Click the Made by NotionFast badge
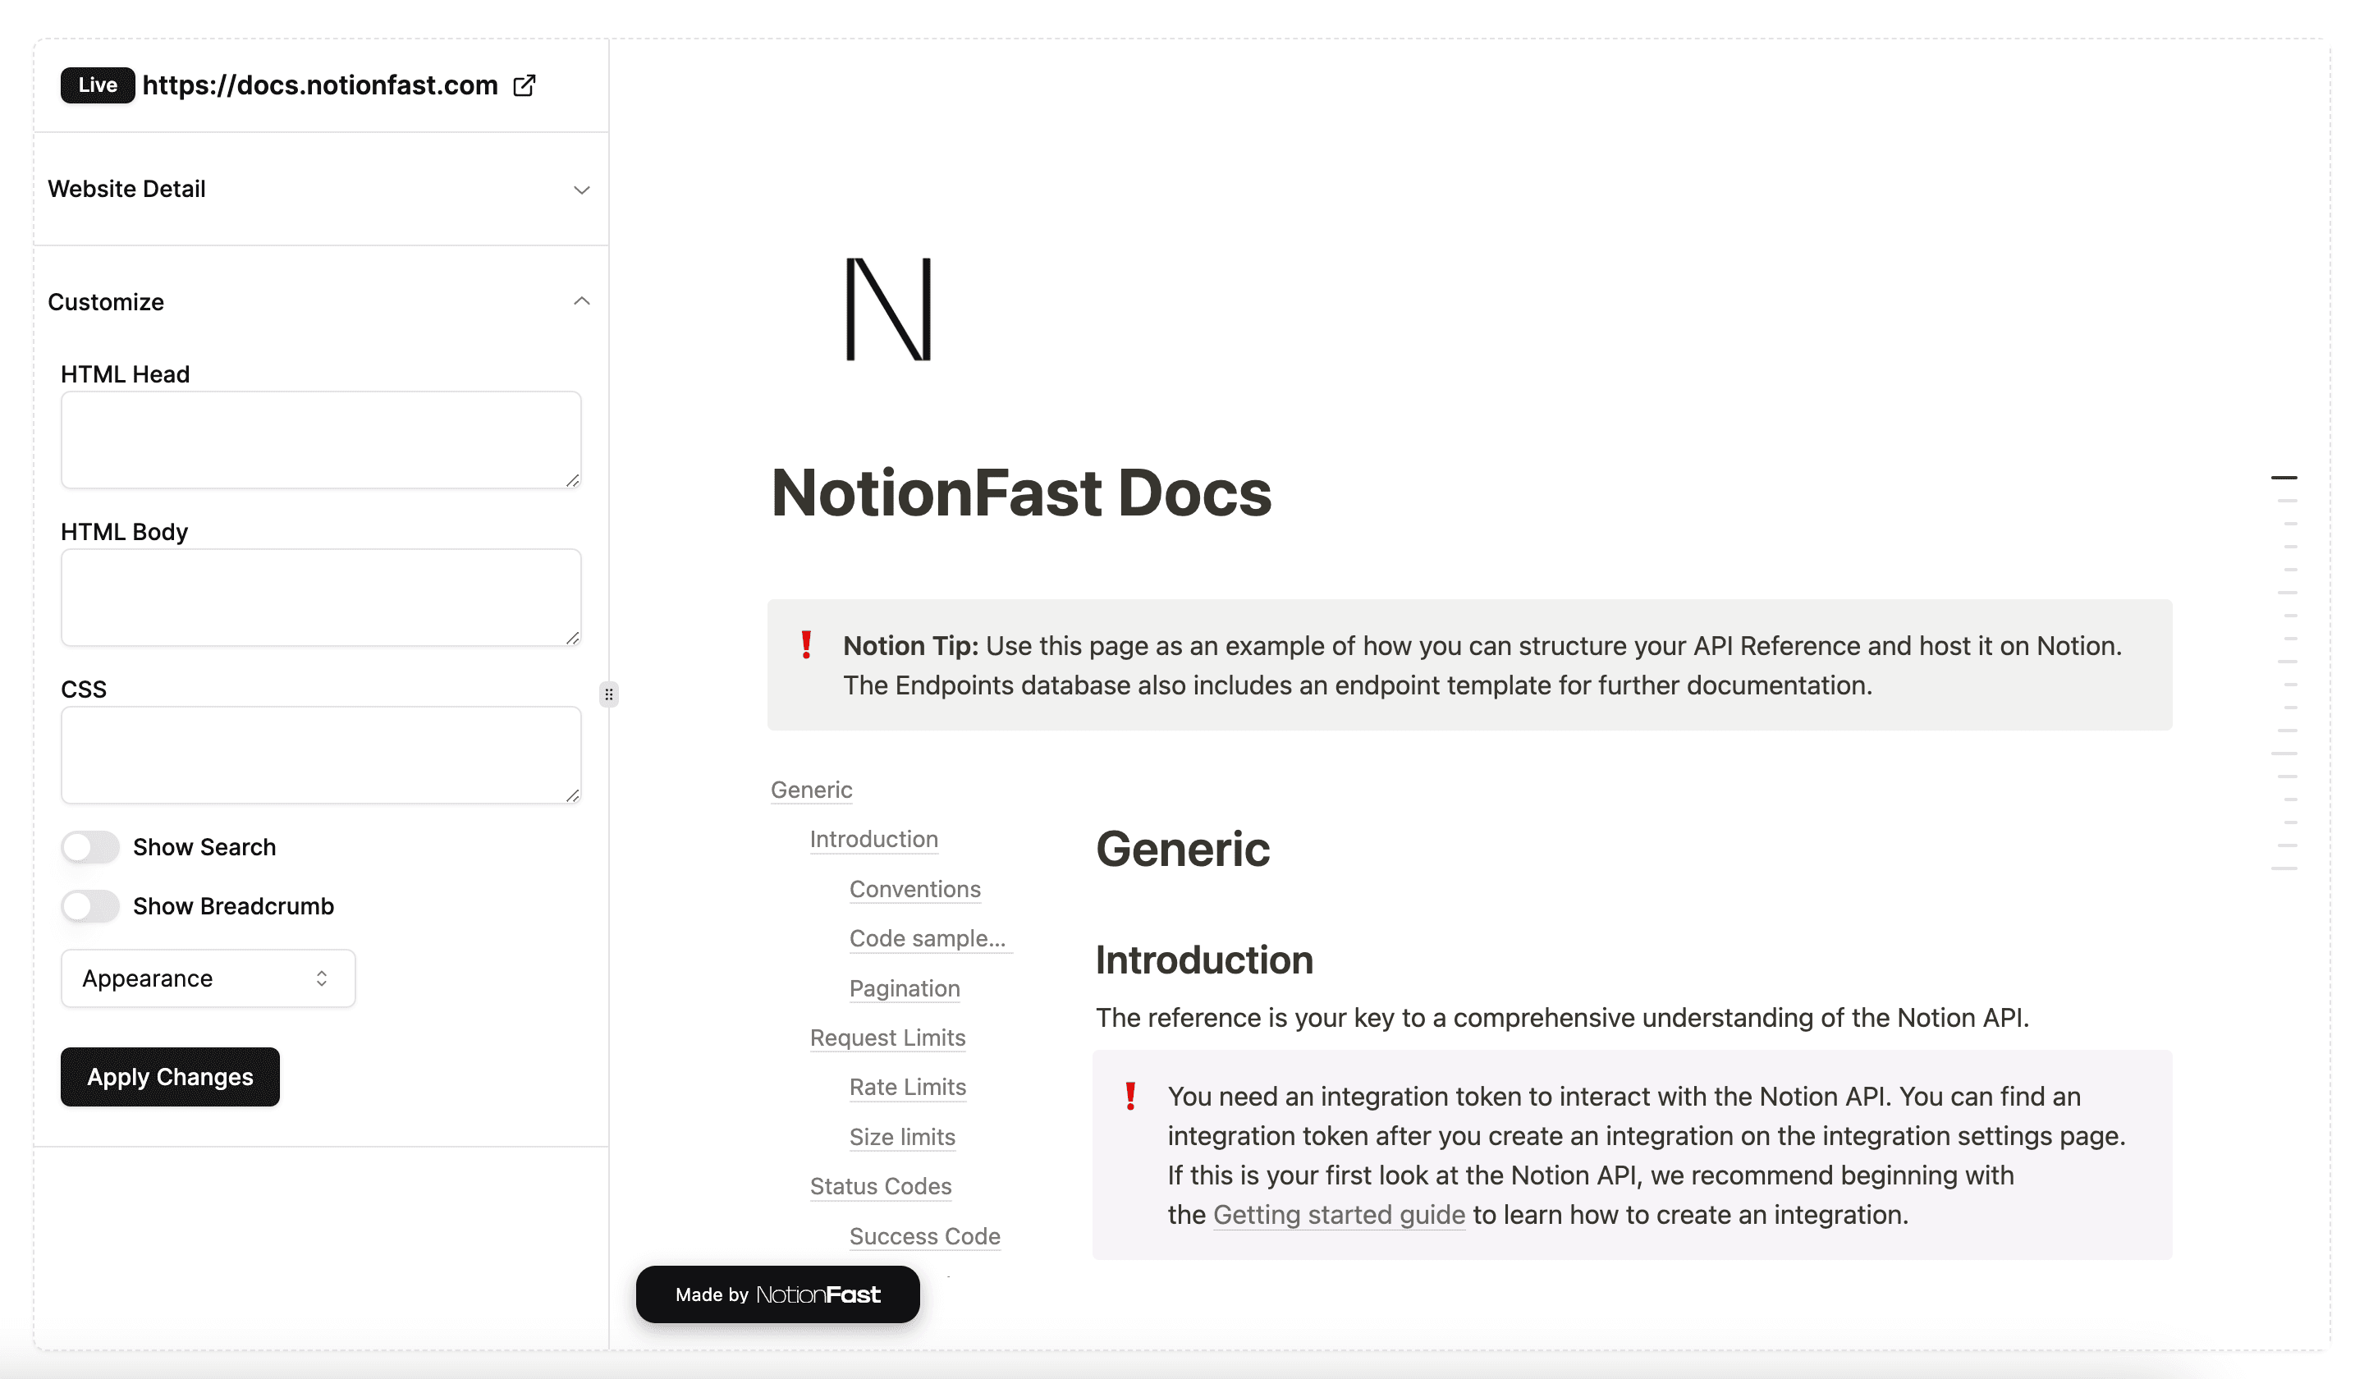The image size is (2364, 1379). pos(777,1294)
